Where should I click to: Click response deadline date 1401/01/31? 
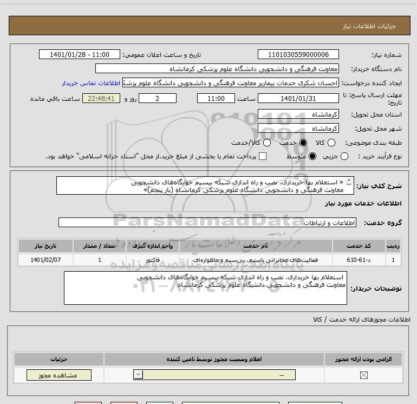[x=298, y=98]
